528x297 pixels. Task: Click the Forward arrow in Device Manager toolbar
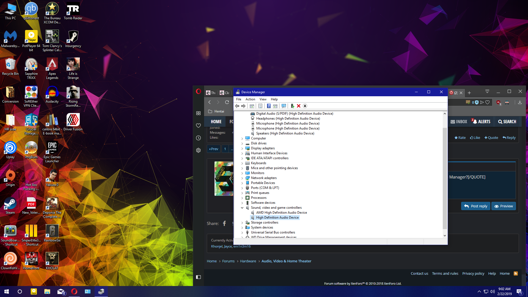(243, 106)
